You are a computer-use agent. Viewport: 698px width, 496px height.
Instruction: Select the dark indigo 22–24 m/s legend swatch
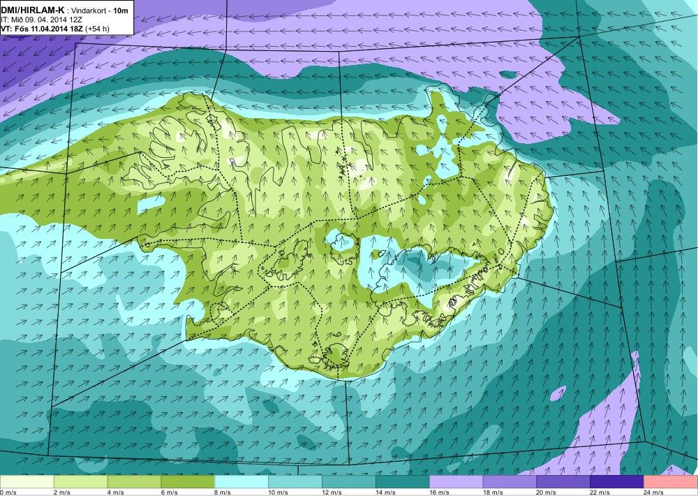click(617, 482)
